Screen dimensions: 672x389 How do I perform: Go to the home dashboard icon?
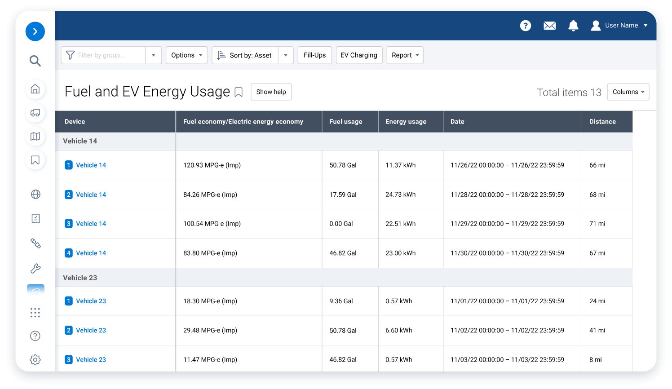pyautogui.click(x=35, y=89)
